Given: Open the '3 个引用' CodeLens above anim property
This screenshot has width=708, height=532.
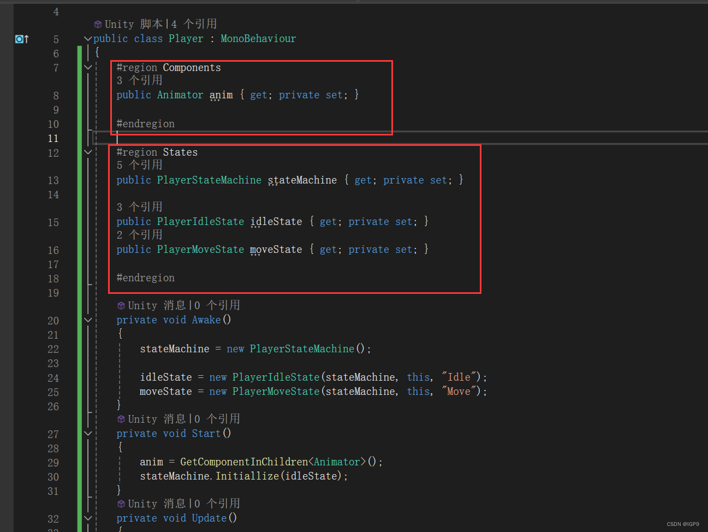Looking at the screenshot, I should (x=139, y=80).
